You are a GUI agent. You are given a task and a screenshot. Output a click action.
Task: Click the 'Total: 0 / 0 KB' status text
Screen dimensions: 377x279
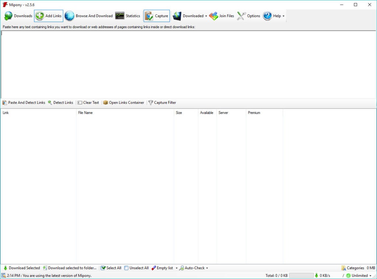[276, 276]
